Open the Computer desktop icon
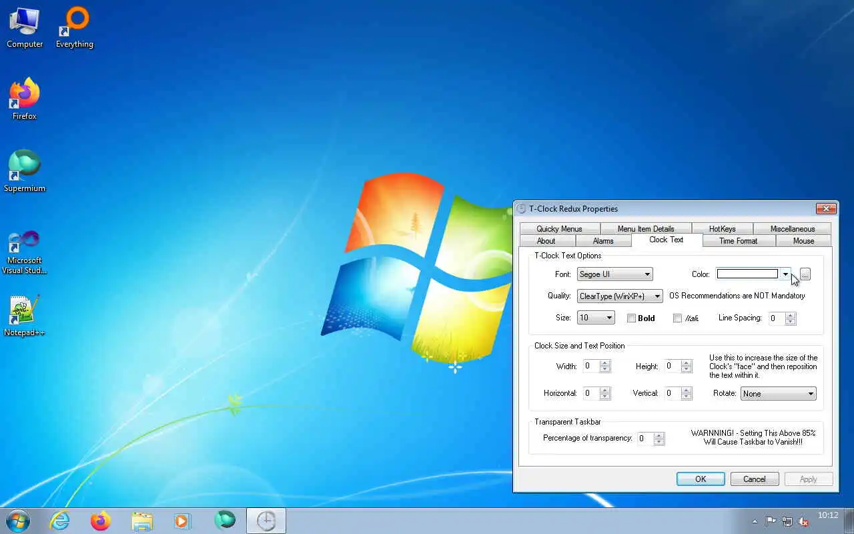 coord(25,28)
